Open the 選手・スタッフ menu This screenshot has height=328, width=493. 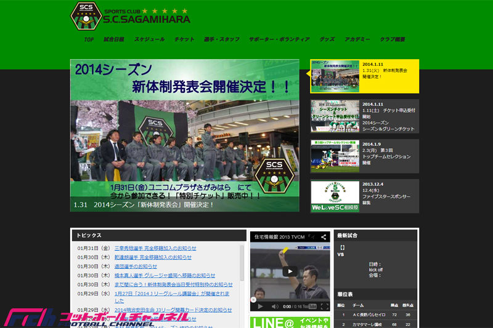221,39
